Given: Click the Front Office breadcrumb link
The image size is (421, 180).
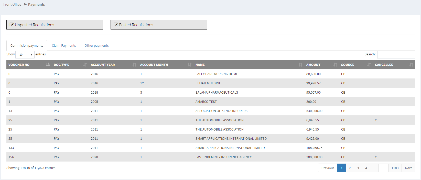Looking at the screenshot, I should coord(12,4).
